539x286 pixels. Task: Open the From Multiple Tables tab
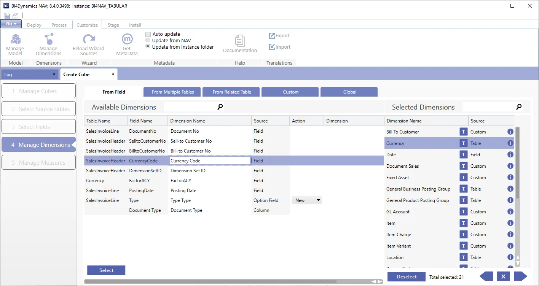click(x=173, y=92)
